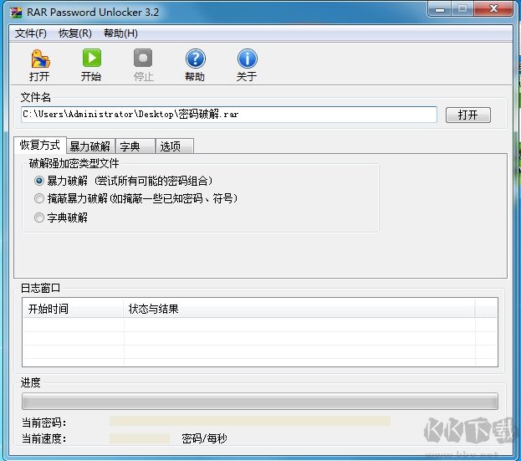
Task: Click the 打开 folder toolbar icon
Action: (x=40, y=59)
